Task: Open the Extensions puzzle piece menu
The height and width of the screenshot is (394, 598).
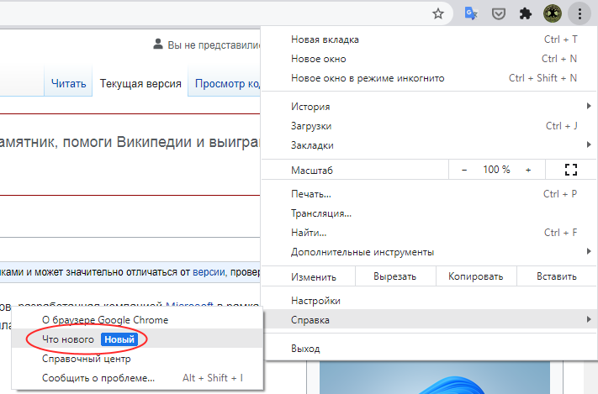Action: click(526, 14)
